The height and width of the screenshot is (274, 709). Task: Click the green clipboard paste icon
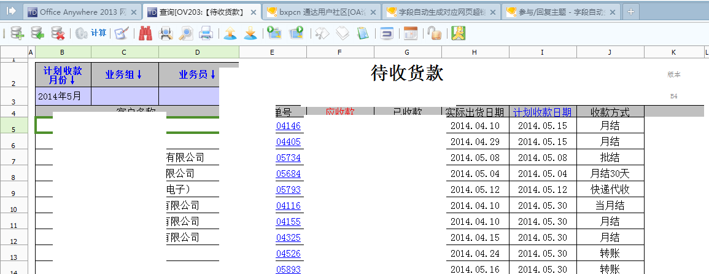click(x=363, y=33)
